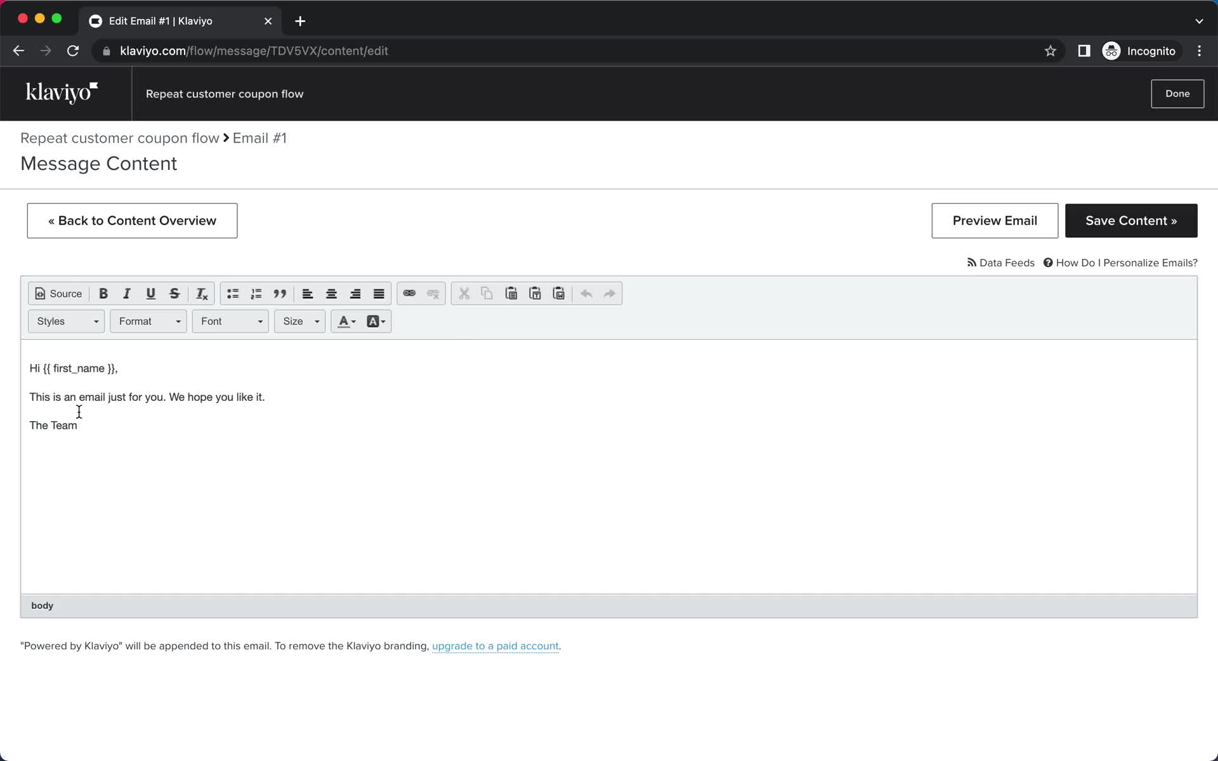Click the Source code view button
The height and width of the screenshot is (761, 1218).
pos(57,293)
